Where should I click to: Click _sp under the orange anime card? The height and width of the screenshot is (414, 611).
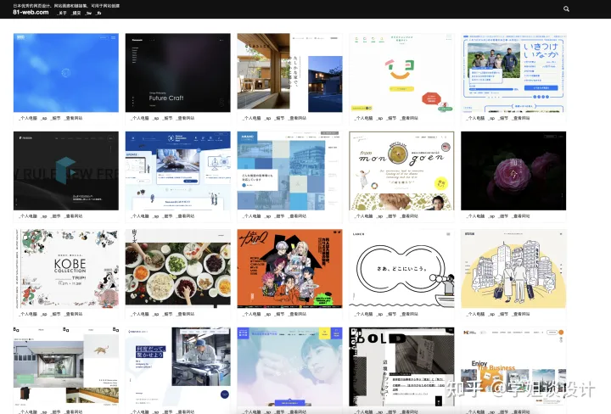[267, 314]
